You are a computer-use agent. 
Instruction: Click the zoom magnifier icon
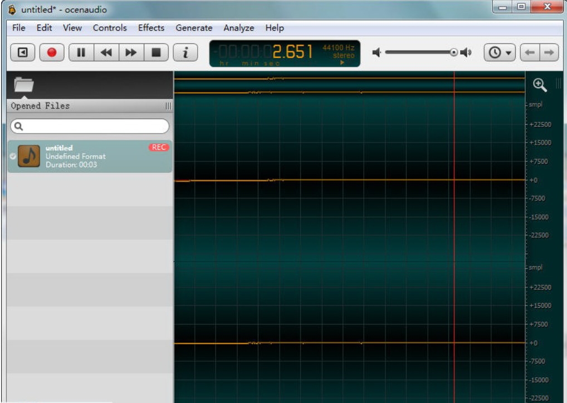(x=539, y=84)
